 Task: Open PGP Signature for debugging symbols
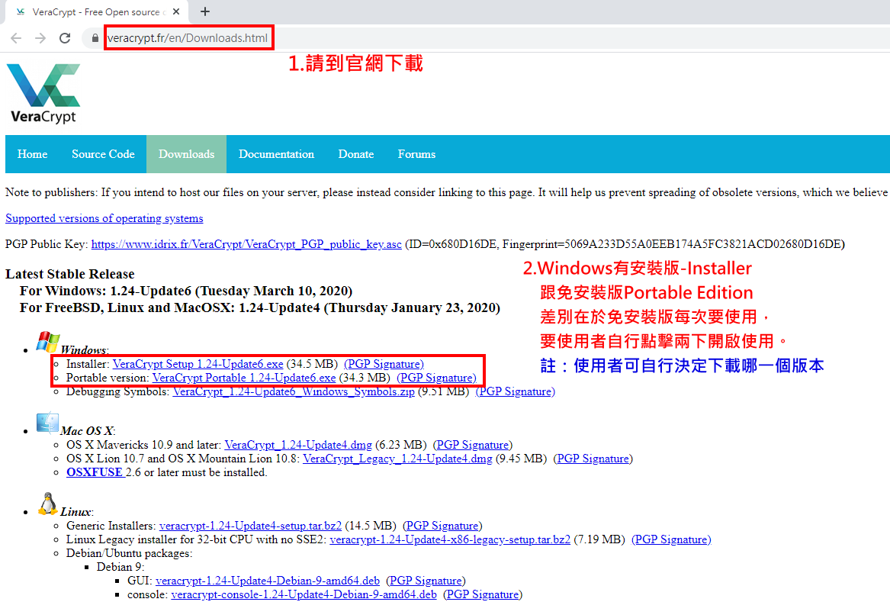(x=516, y=391)
